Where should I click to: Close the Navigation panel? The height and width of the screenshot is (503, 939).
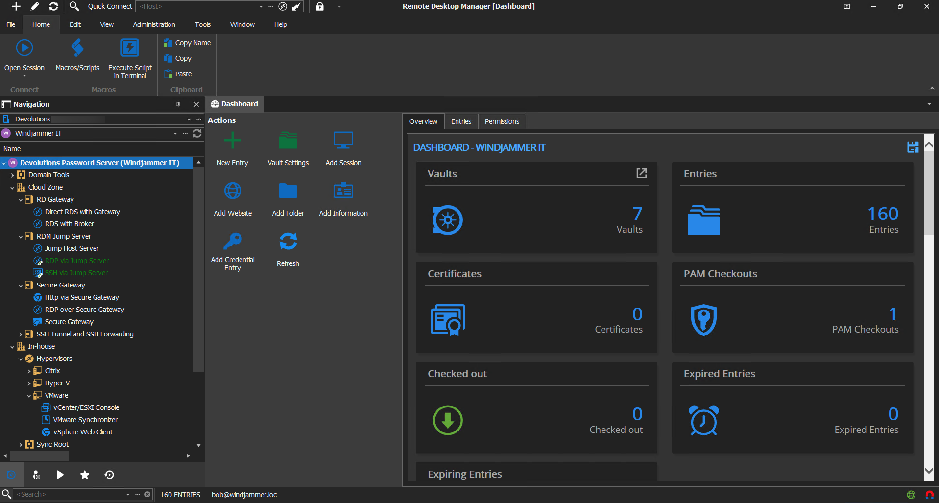coord(196,104)
